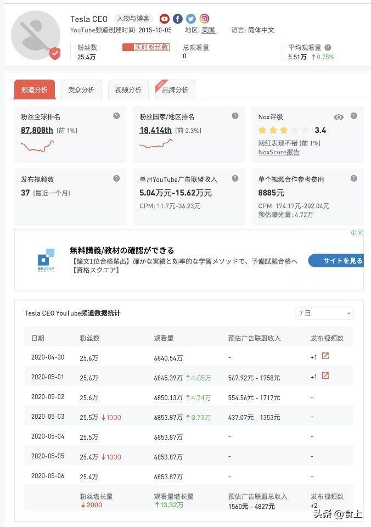Viewport: 371px width, 527px height.
Task: Click help icon in 单个视频合作参考费用 card
Action: click(353, 178)
